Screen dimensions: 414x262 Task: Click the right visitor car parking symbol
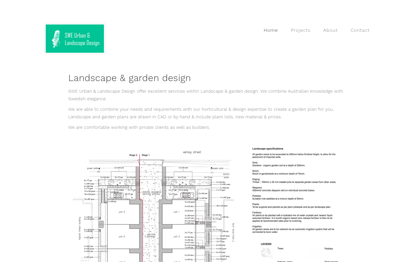click(x=187, y=195)
